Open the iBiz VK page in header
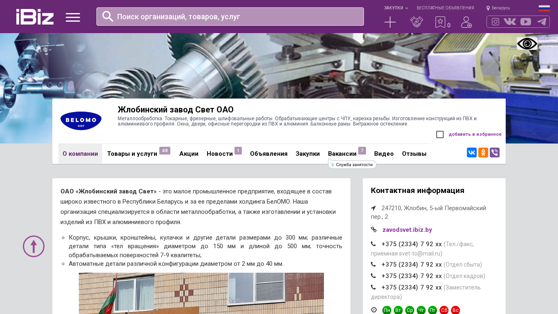This screenshot has width=558, height=314. (510, 22)
